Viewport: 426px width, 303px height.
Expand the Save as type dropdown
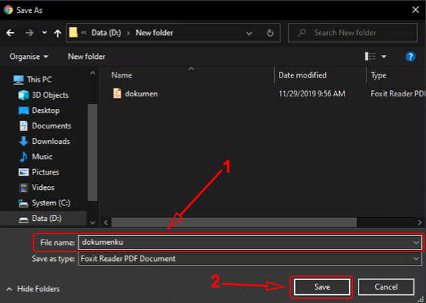coord(416,259)
